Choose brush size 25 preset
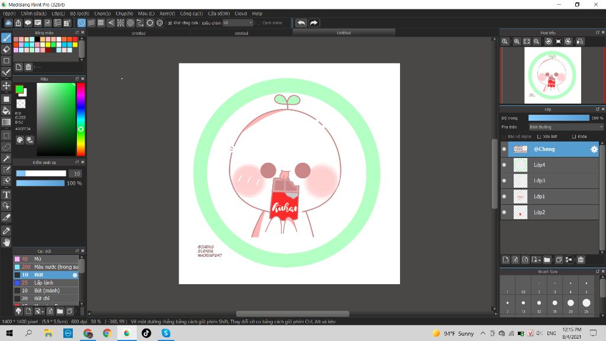 tap(586, 303)
